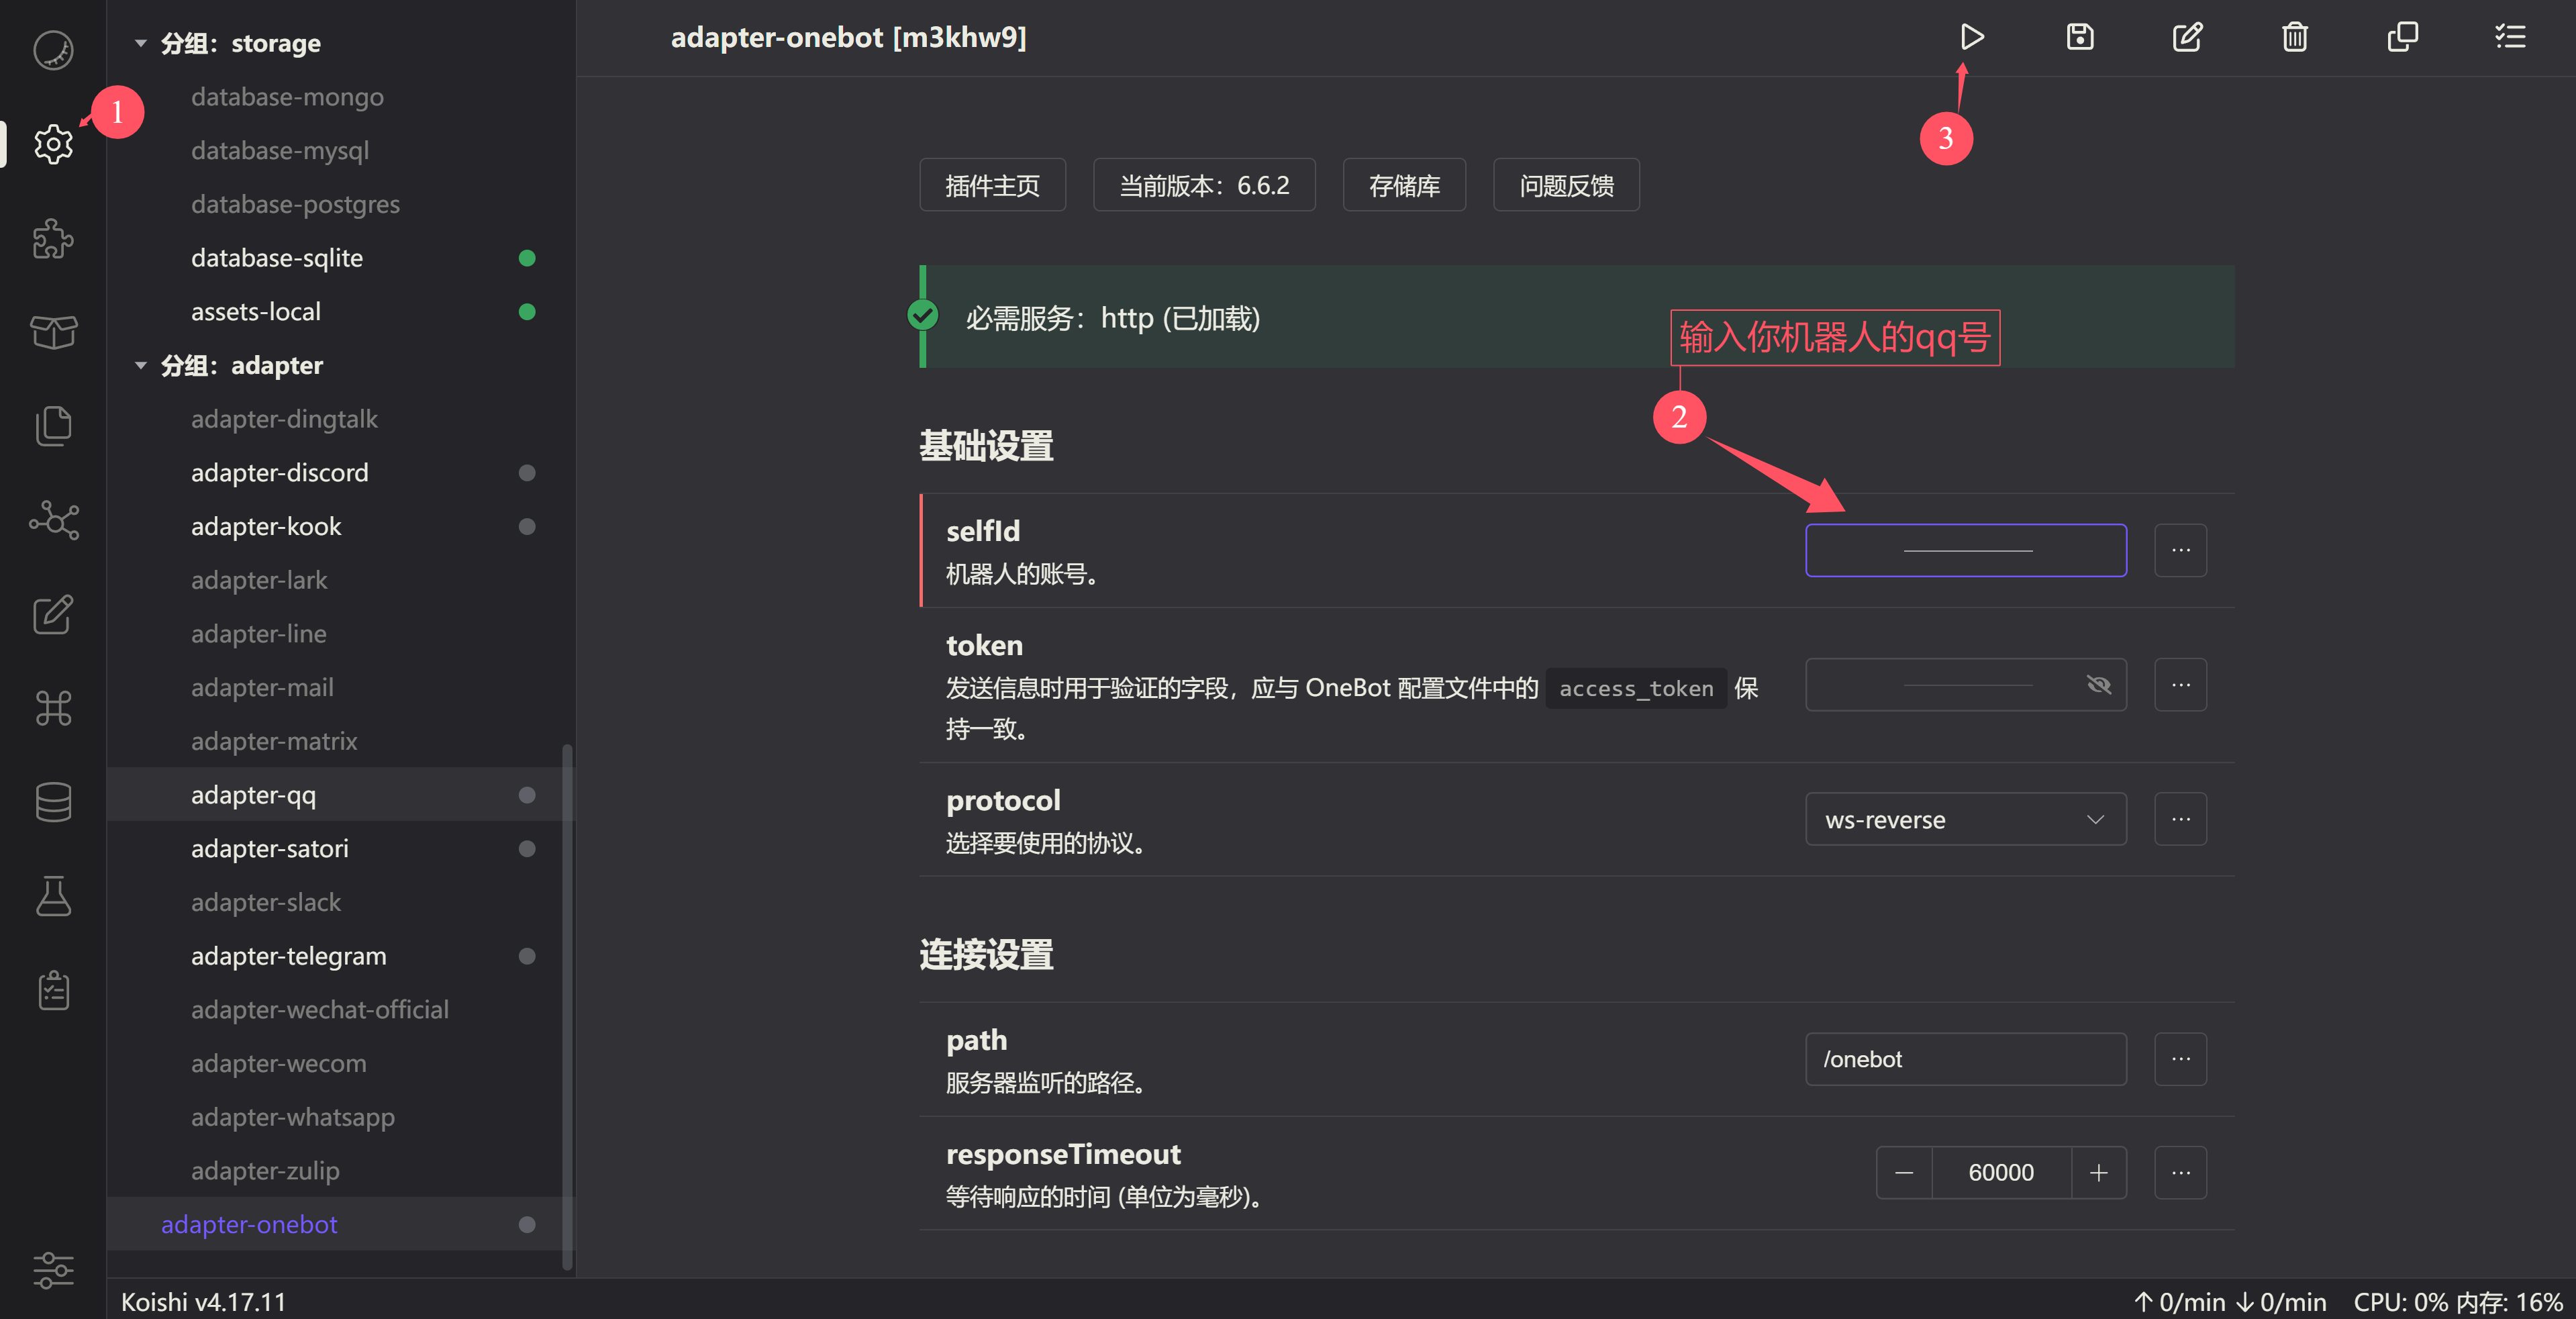The width and height of the screenshot is (2576, 1319).
Task: Open the puzzle-piece plugins icon in the sidebar
Action: tap(53, 239)
